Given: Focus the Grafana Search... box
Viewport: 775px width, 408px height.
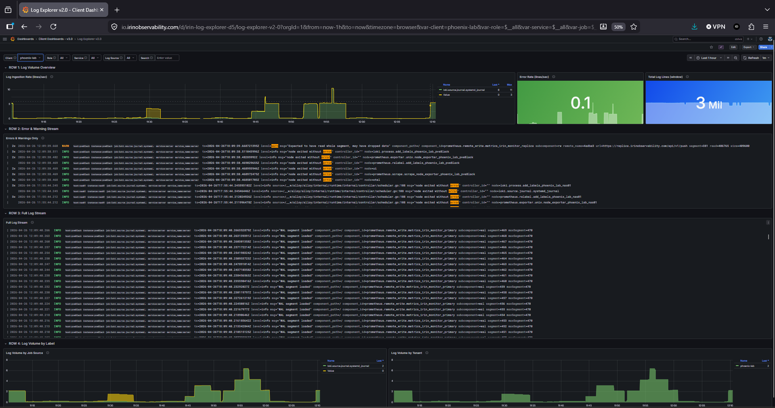Looking at the screenshot, I should click(x=708, y=39).
